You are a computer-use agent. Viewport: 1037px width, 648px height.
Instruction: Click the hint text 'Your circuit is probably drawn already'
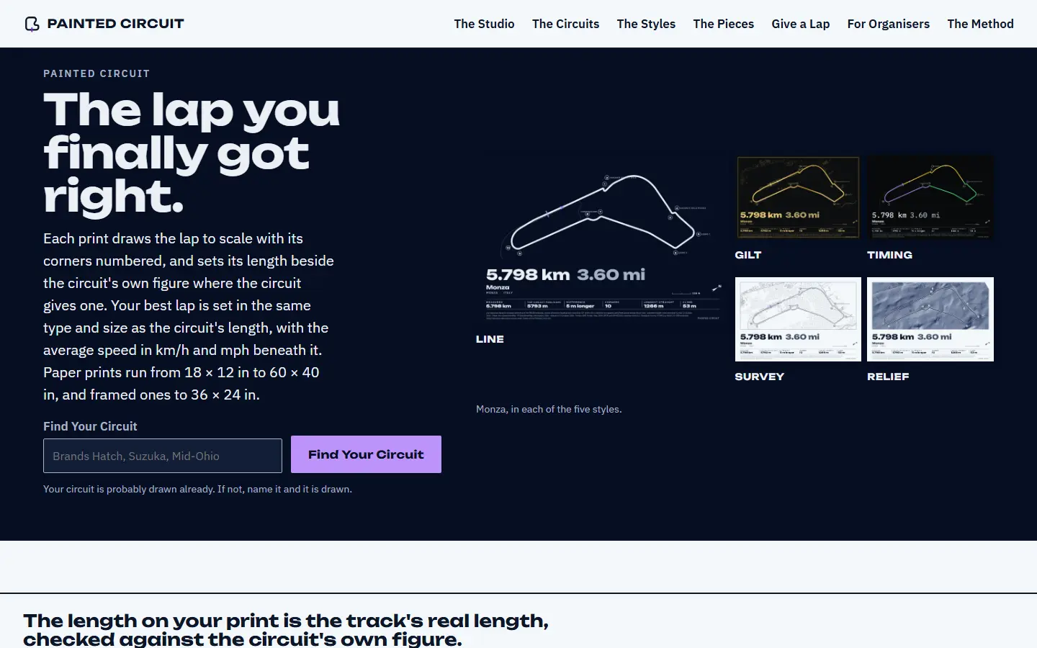pos(197,489)
